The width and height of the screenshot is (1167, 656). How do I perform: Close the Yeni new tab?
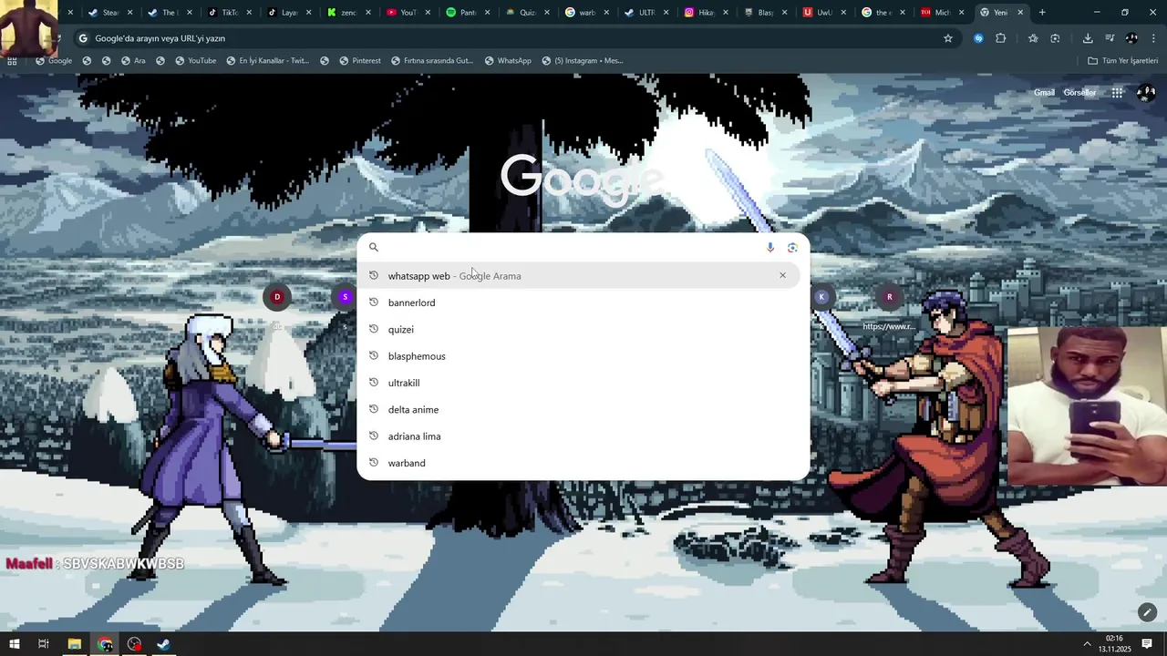[1020, 13]
